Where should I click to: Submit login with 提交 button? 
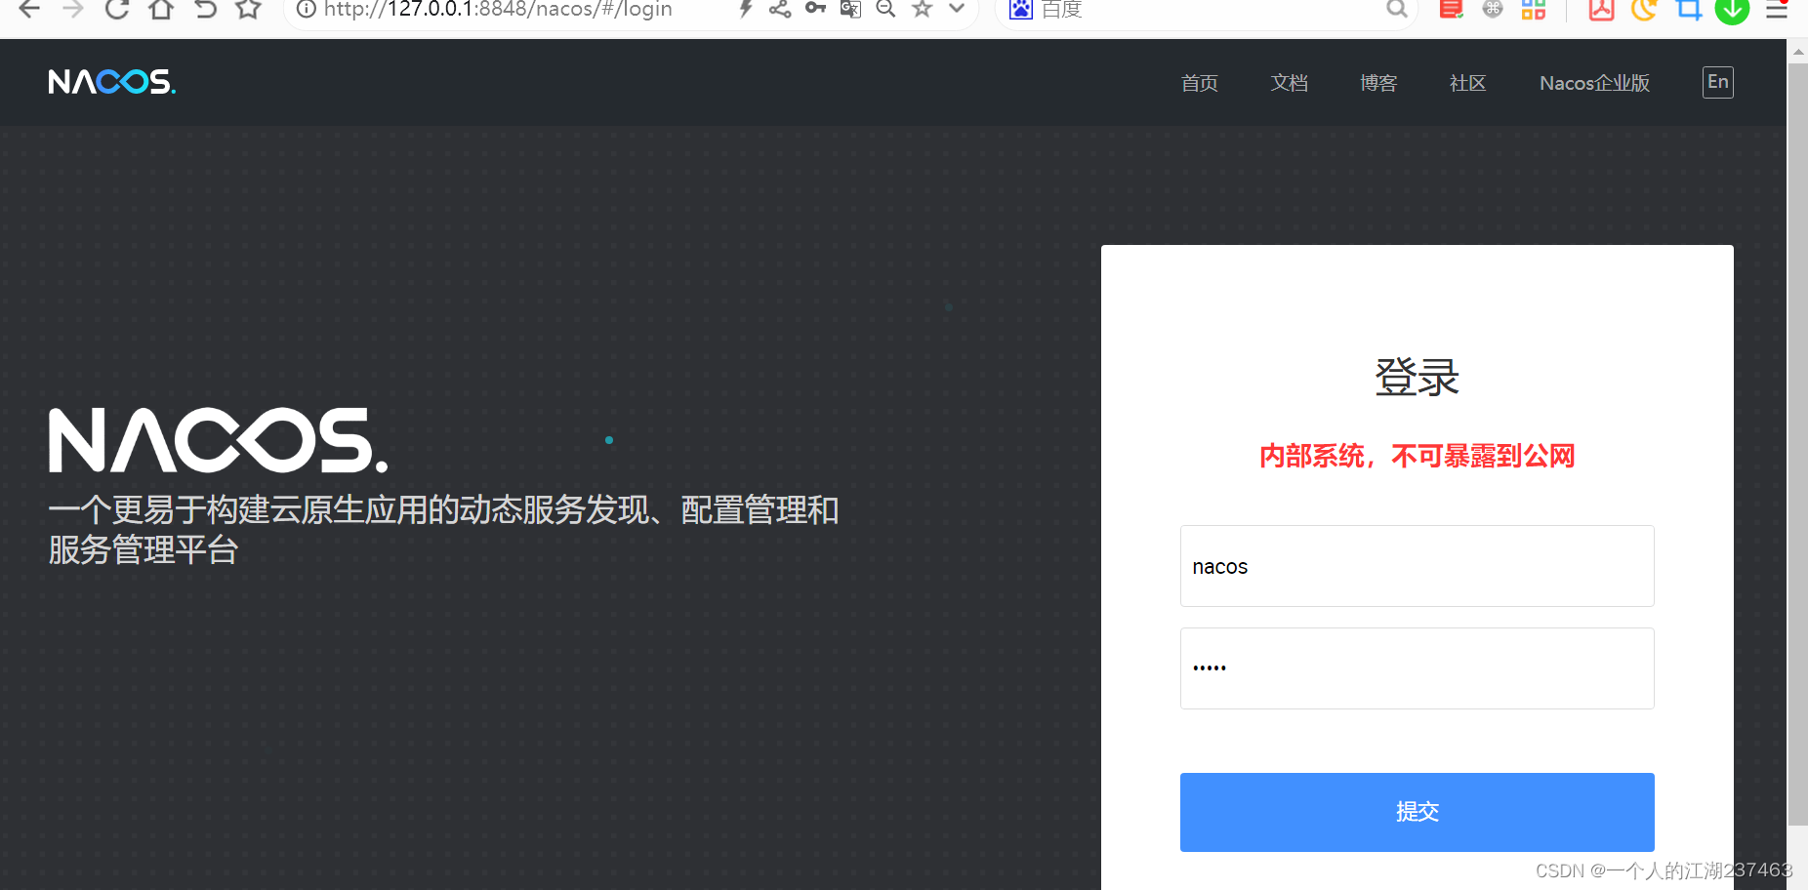pos(1418,812)
